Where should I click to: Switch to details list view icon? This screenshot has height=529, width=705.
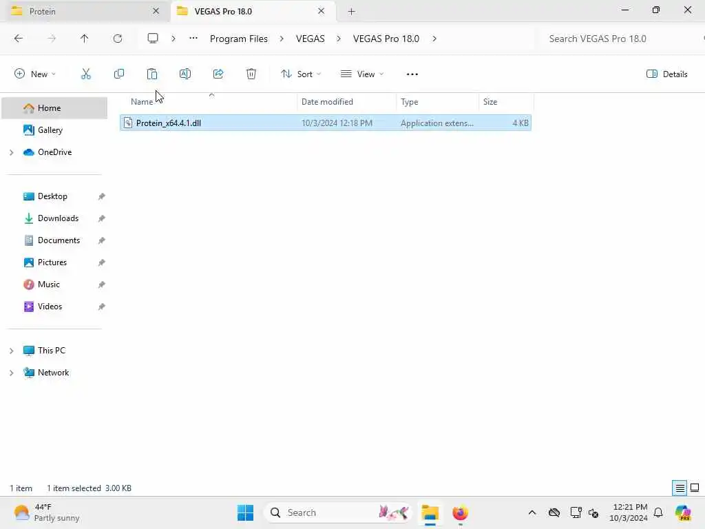click(x=680, y=488)
